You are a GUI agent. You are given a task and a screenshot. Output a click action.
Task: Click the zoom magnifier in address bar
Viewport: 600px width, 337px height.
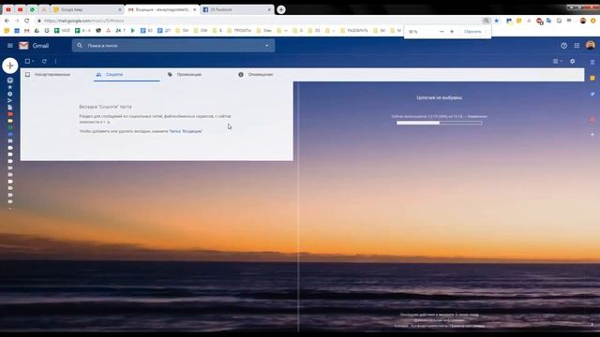tap(486, 21)
